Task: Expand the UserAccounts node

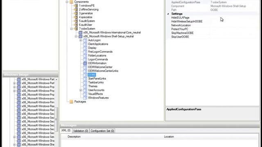Action: pos(81,90)
